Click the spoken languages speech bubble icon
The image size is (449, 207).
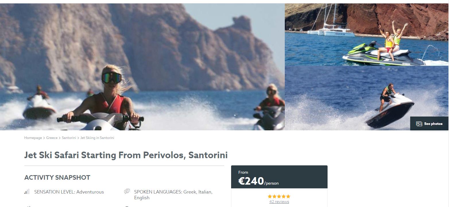point(127,191)
